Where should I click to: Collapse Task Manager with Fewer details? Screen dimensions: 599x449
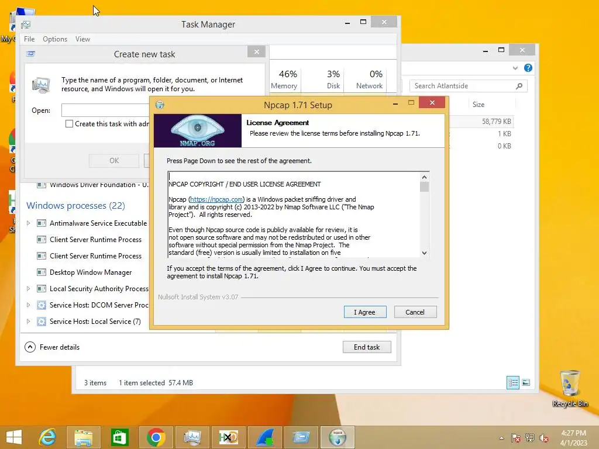52,347
